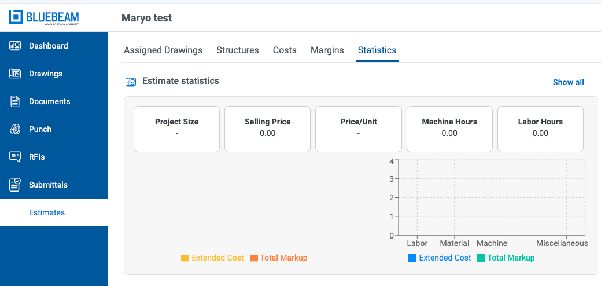Click the RFIs speech bubble icon
Screen dimensions: 601x286
[x=16, y=157]
